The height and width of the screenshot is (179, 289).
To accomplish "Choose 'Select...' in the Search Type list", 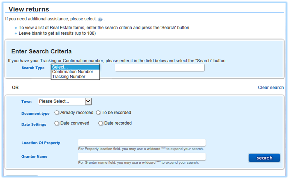I will (75, 67).
